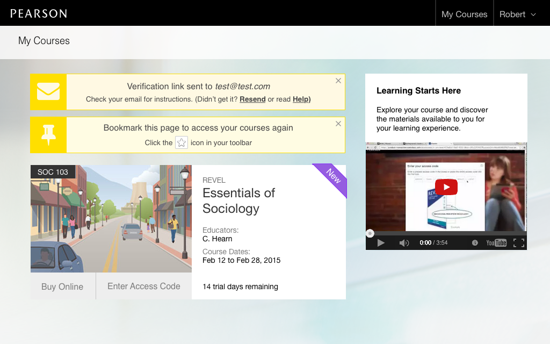Image resolution: width=550 pixels, height=344 pixels.
Task: Close the bookmark reminder banner
Action: [338, 124]
